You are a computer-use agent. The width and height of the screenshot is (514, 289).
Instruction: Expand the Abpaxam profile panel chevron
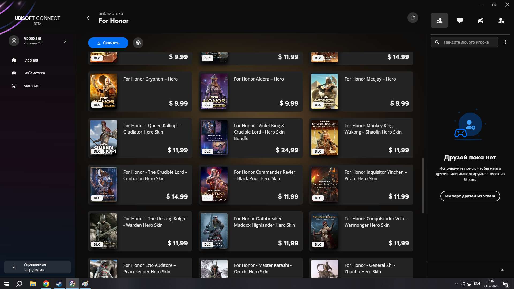click(x=65, y=40)
